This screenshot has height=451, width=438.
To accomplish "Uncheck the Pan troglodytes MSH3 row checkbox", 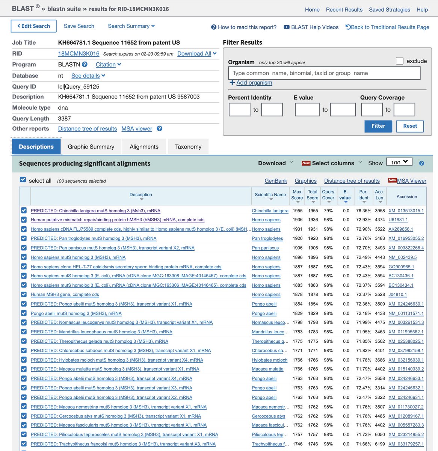I will (x=24, y=238).
